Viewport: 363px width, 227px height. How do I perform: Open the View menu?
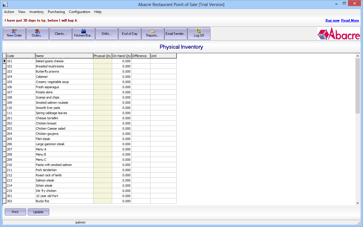pyautogui.click(x=22, y=12)
